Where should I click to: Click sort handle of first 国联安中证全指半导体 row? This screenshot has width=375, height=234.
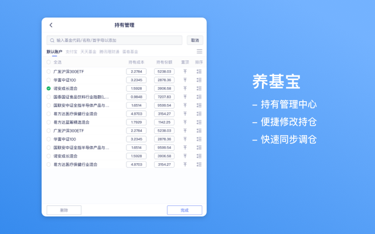point(199,105)
